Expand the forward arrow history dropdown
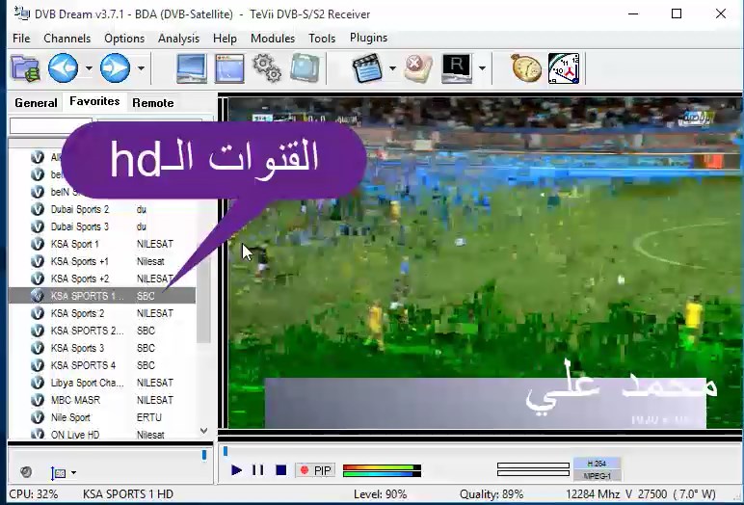Image resolution: width=744 pixels, height=505 pixels. click(141, 68)
